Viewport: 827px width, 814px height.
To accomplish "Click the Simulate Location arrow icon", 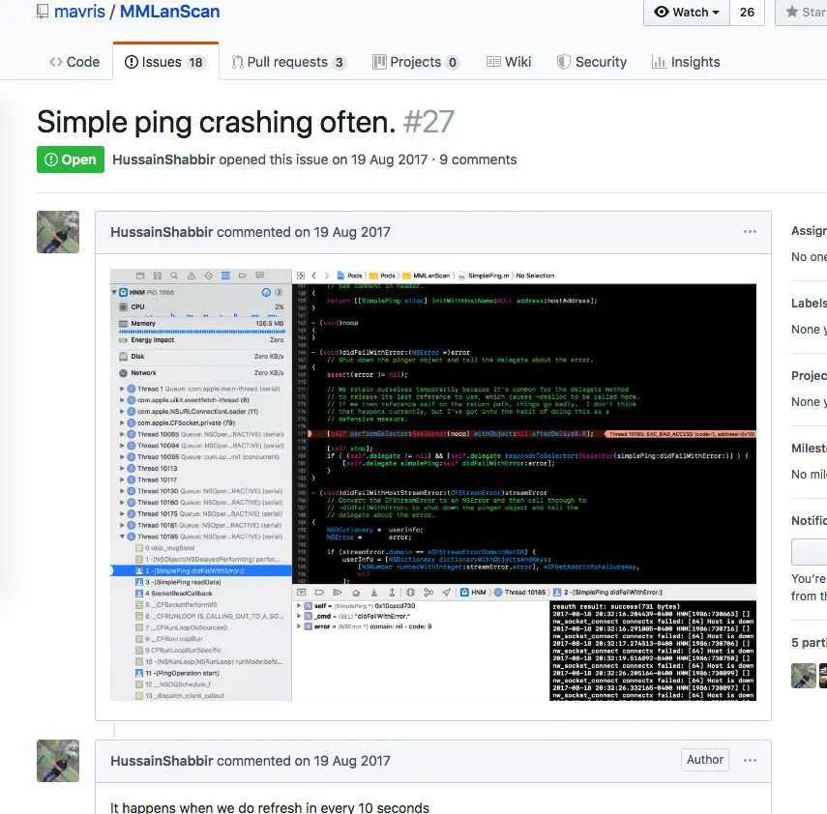I will (x=447, y=592).
